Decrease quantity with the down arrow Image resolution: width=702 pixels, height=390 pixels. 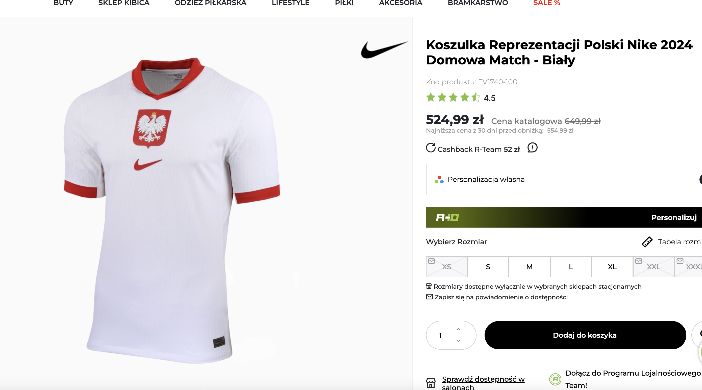(458, 341)
